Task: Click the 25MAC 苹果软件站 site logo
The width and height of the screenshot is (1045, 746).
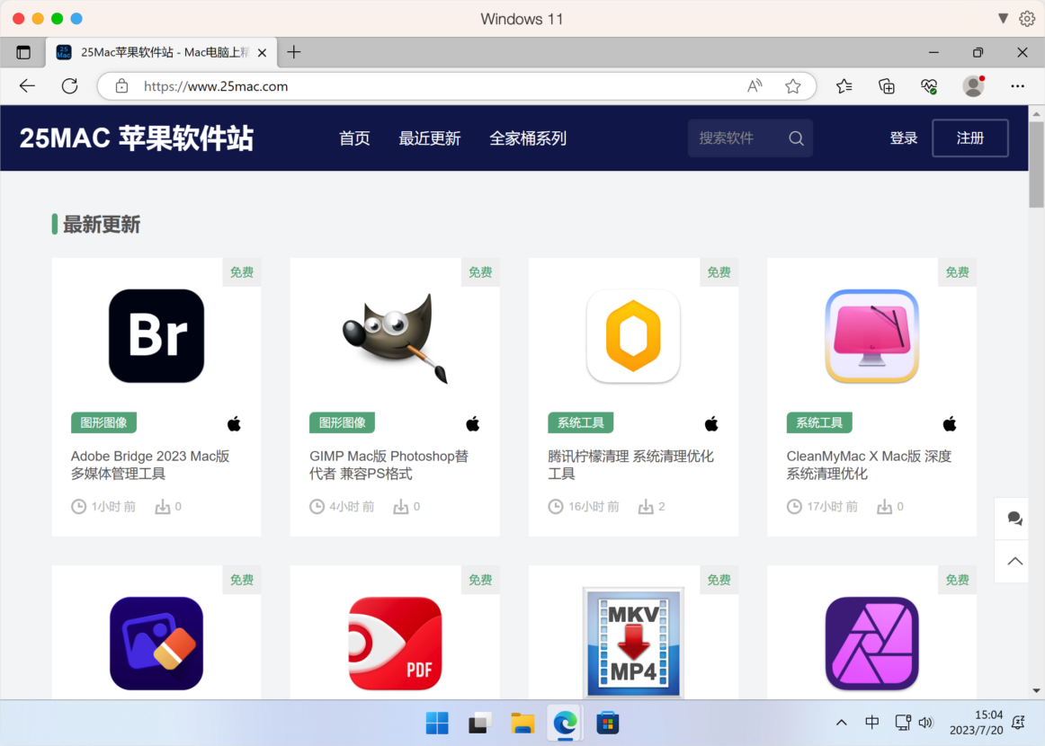Action: (137, 138)
